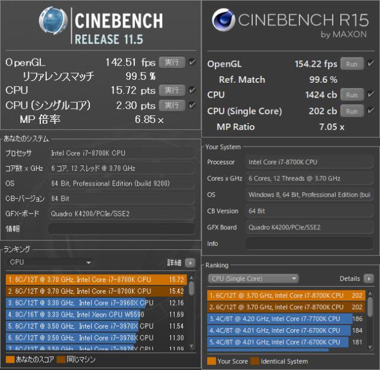Click the Processor field in Cinebench R15

click(310, 162)
